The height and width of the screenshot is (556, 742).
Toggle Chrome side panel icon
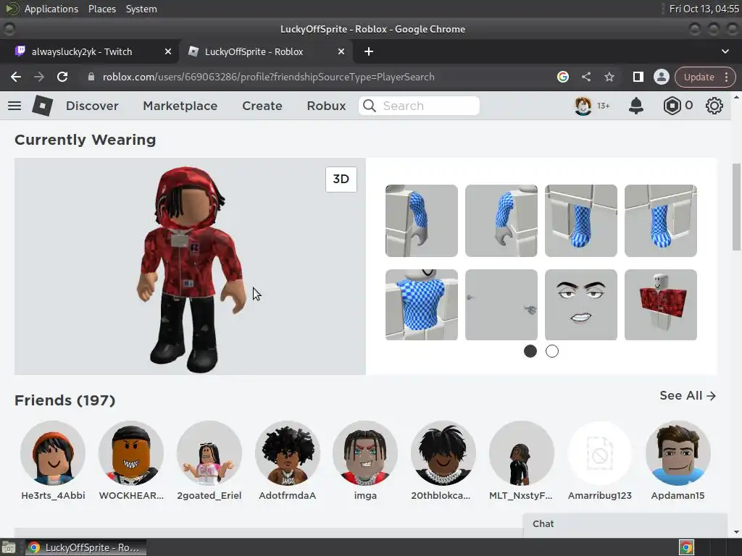point(638,77)
